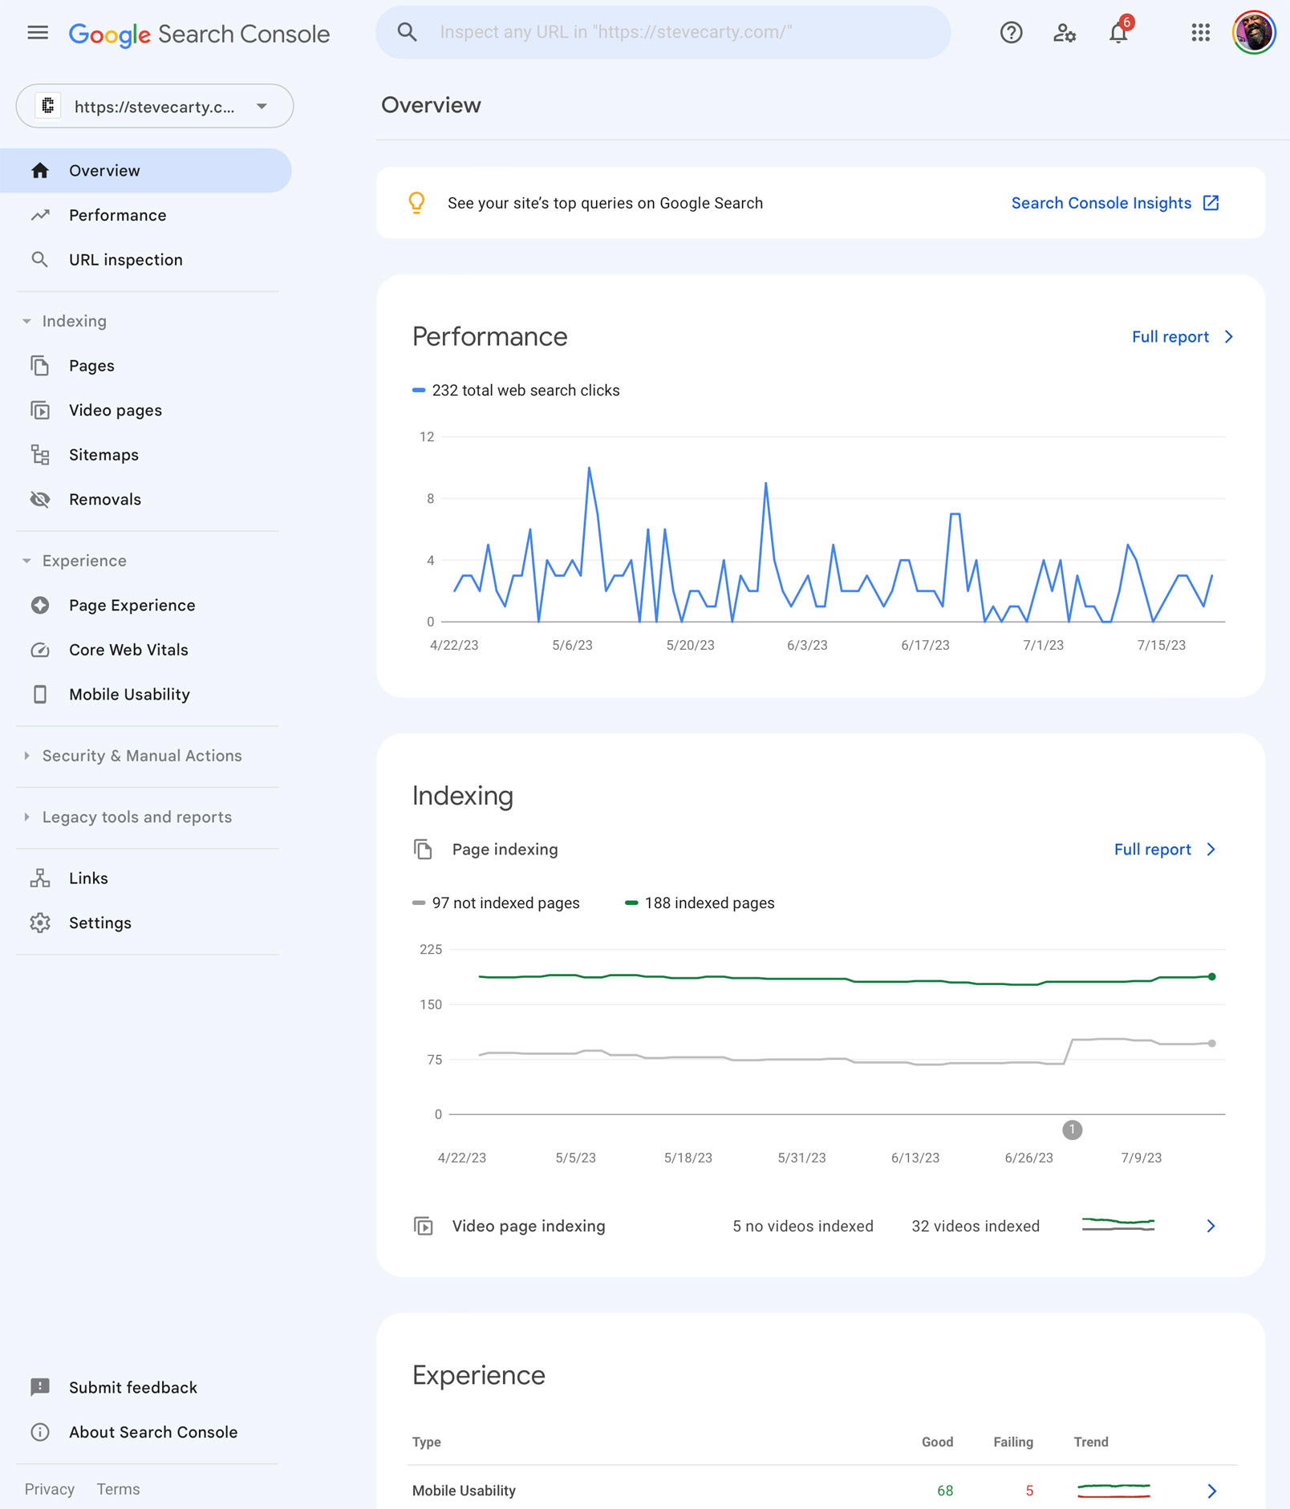Open Video pages in the sidebar
The width and height of the screenshot is (1290, 1509).
116,411
